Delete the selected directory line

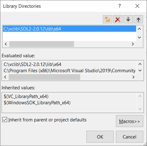[x=118, y=19]
